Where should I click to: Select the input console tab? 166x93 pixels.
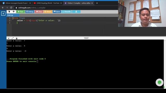[86, 38]
